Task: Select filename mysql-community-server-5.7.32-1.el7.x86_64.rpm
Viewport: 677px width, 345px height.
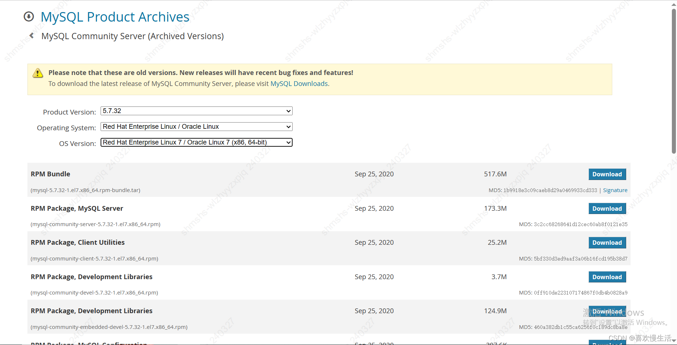Action: pos(95,224)
